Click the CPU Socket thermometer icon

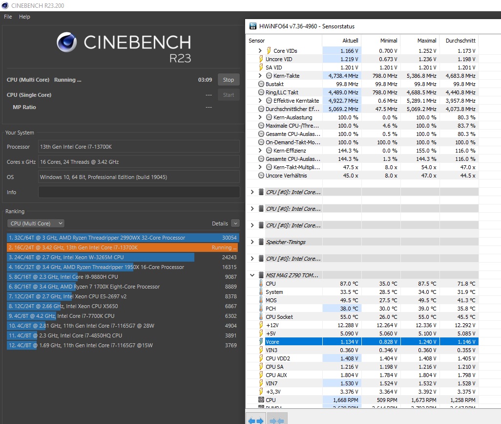261,317
